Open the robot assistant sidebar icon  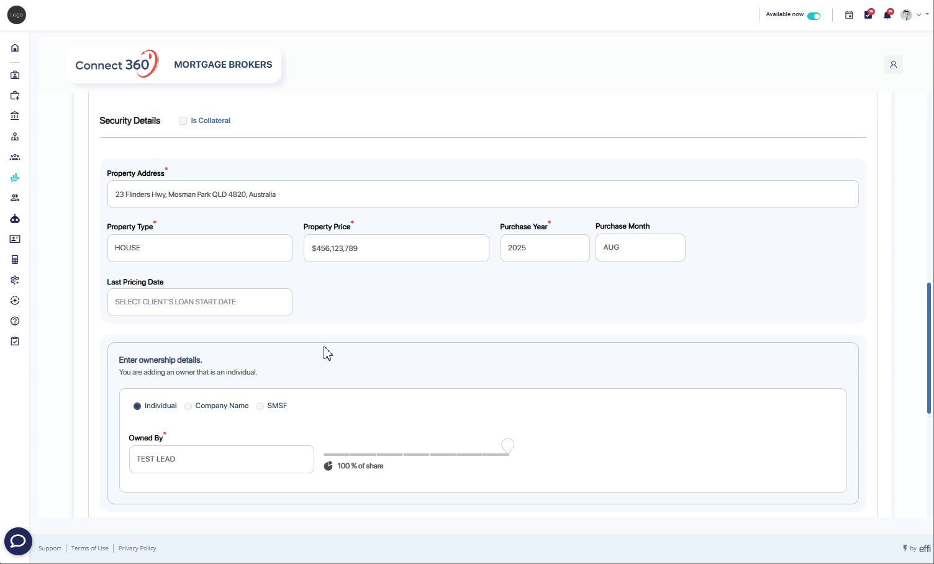click(15, 219)
